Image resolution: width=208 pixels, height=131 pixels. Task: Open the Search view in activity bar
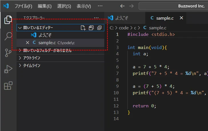8,36
